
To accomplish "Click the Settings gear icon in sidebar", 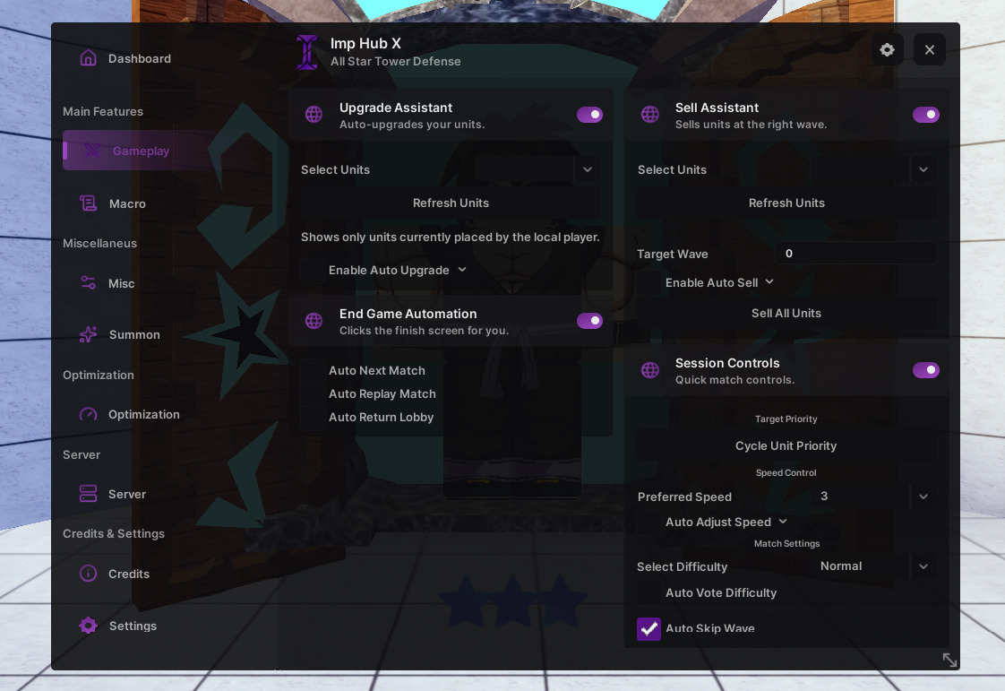I will click(x=89, y=626).
